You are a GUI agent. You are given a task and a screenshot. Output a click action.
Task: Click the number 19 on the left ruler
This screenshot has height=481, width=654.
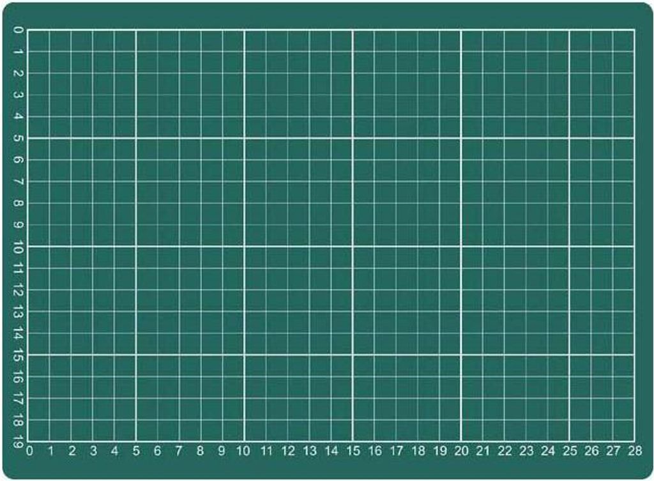18,440
